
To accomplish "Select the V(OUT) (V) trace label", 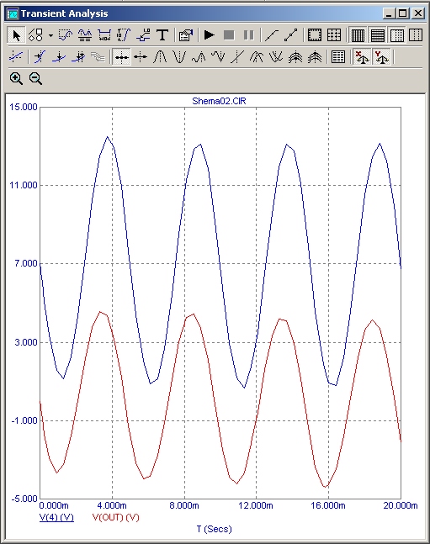I will coord(115,517).
